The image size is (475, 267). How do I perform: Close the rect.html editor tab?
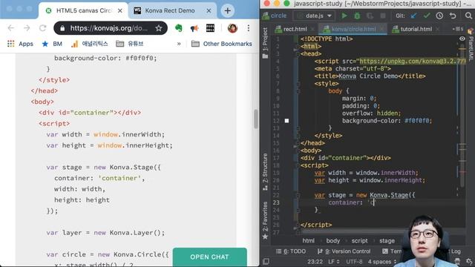click(312, 29)
